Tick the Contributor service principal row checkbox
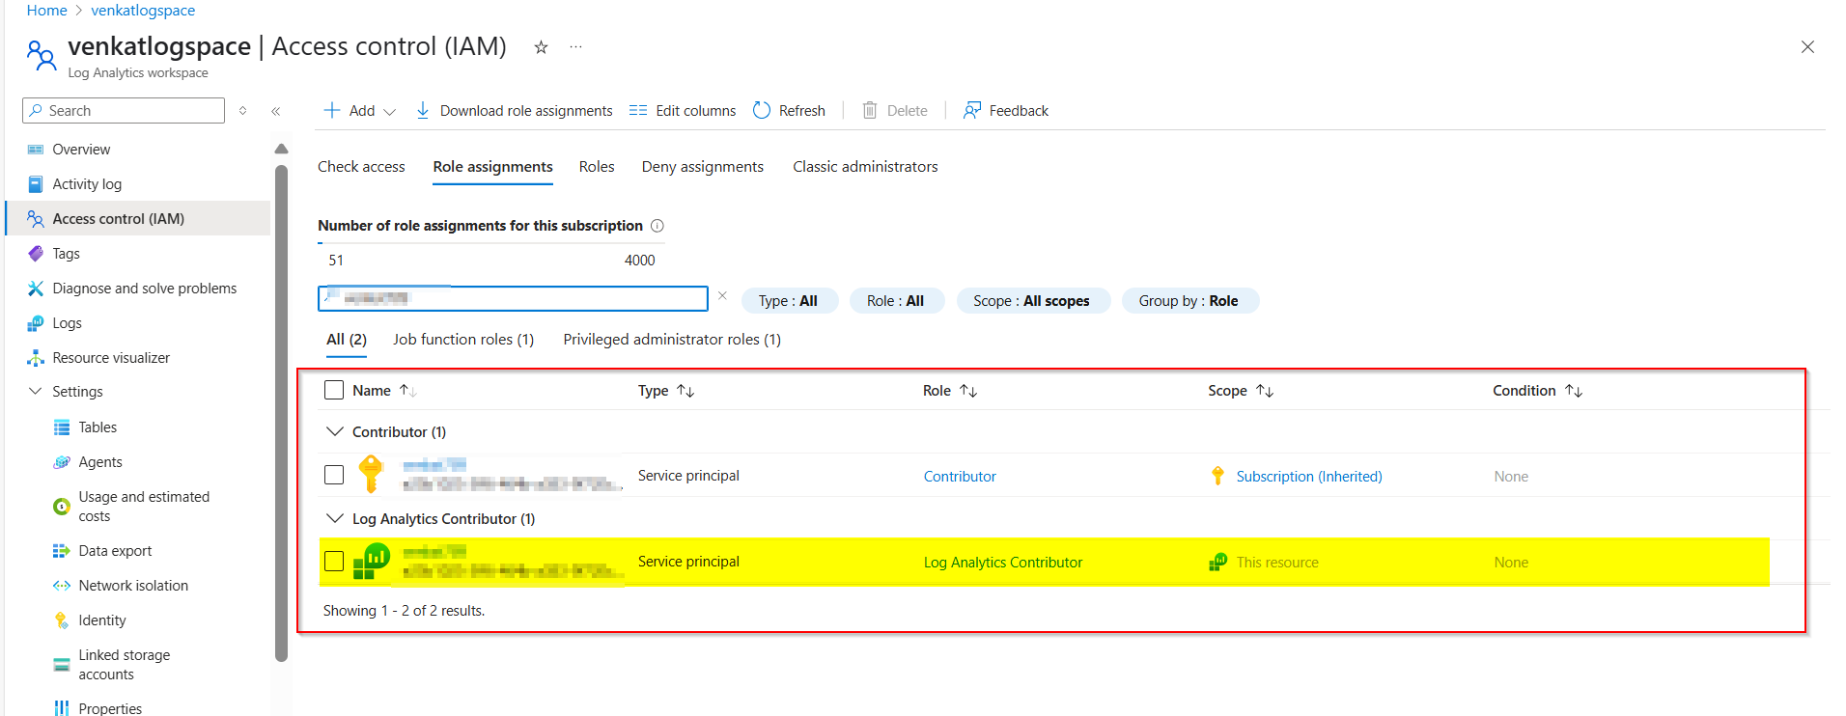Viewport: 1846px width, 716px height. [x=334, y=475]
